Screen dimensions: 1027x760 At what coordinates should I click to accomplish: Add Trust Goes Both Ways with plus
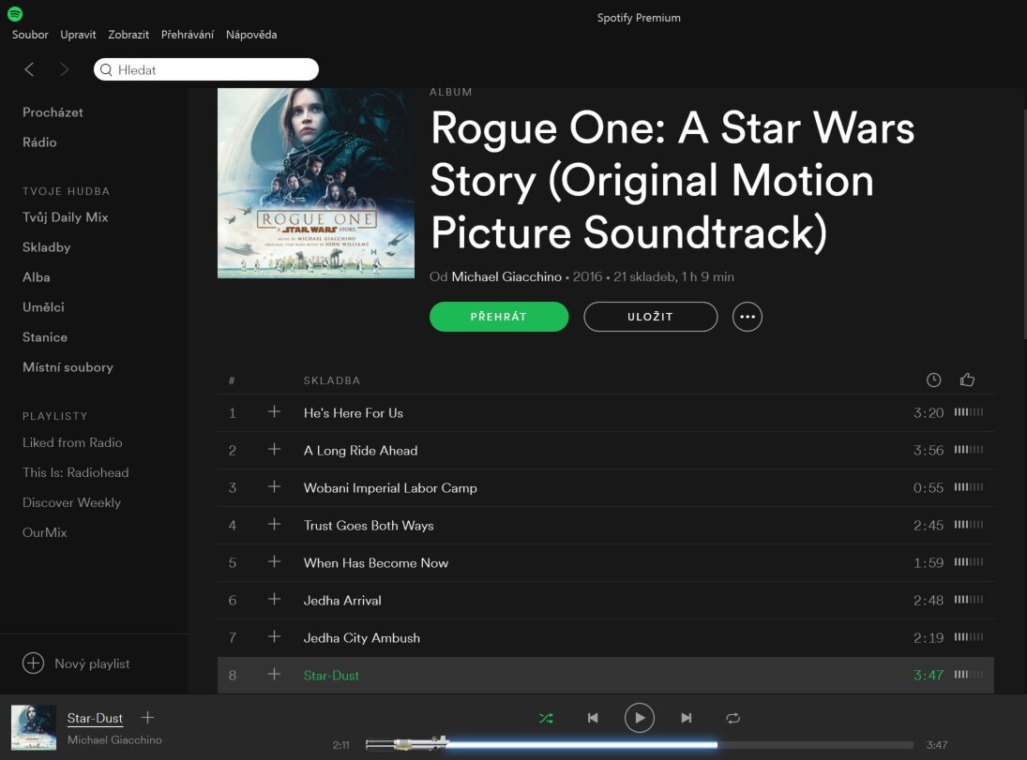275,524
